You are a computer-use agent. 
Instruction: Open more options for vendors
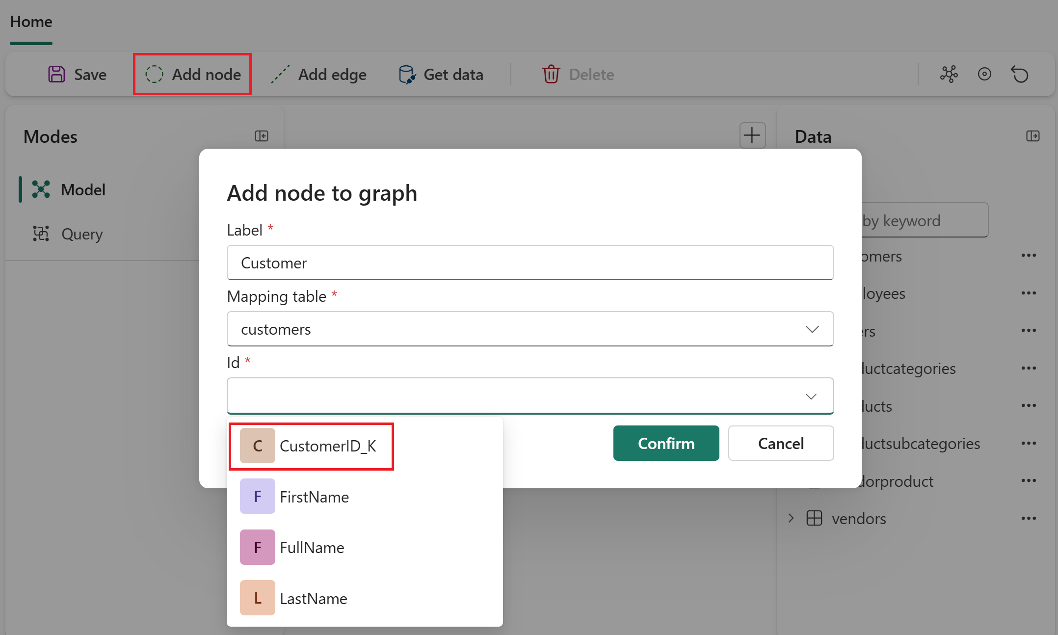(x=1029, y=518)
